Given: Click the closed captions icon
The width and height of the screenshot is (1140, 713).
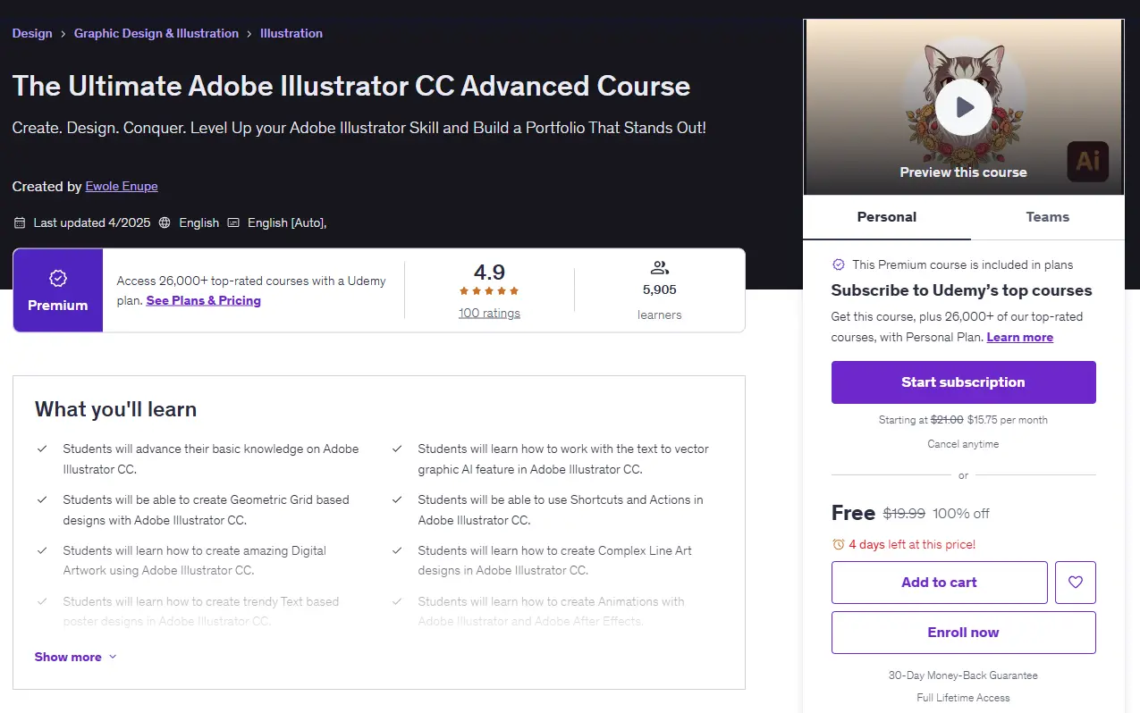Looking at the screenshot, I should (x=233, y=222).
